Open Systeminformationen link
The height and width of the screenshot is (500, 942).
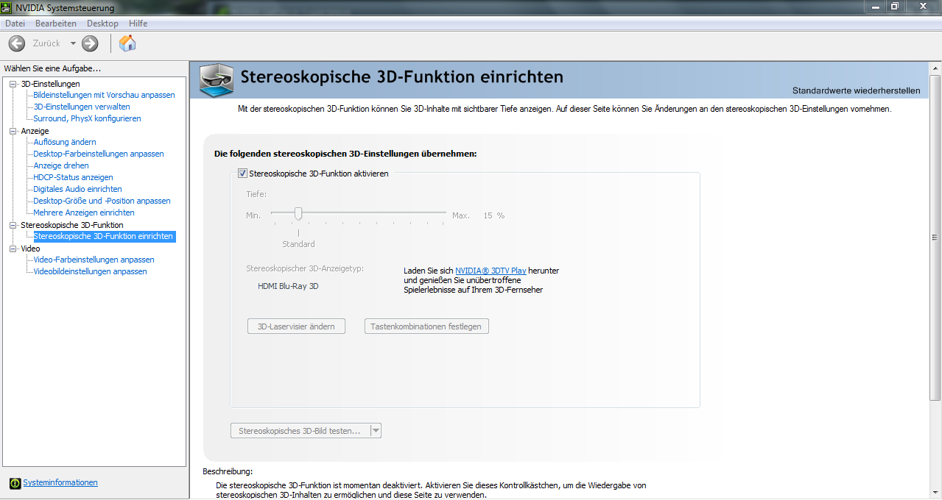(60, 482)
